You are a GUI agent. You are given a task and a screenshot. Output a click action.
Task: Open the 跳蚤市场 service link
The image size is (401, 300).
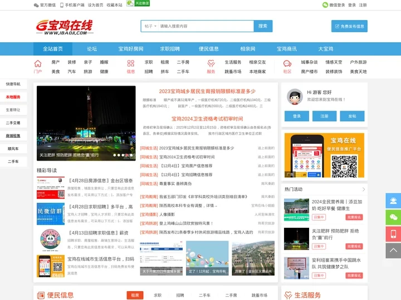(x=233, y=72)
